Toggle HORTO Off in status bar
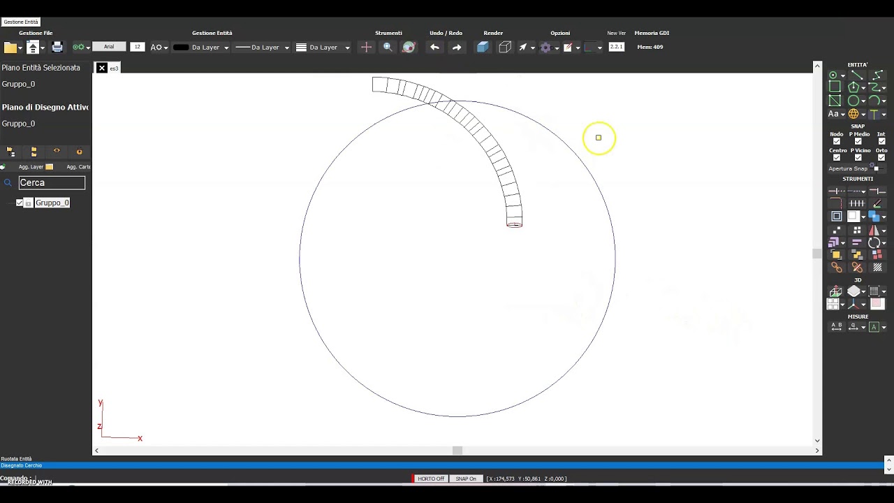The image size is (894, 503). [x=430, y=479]
